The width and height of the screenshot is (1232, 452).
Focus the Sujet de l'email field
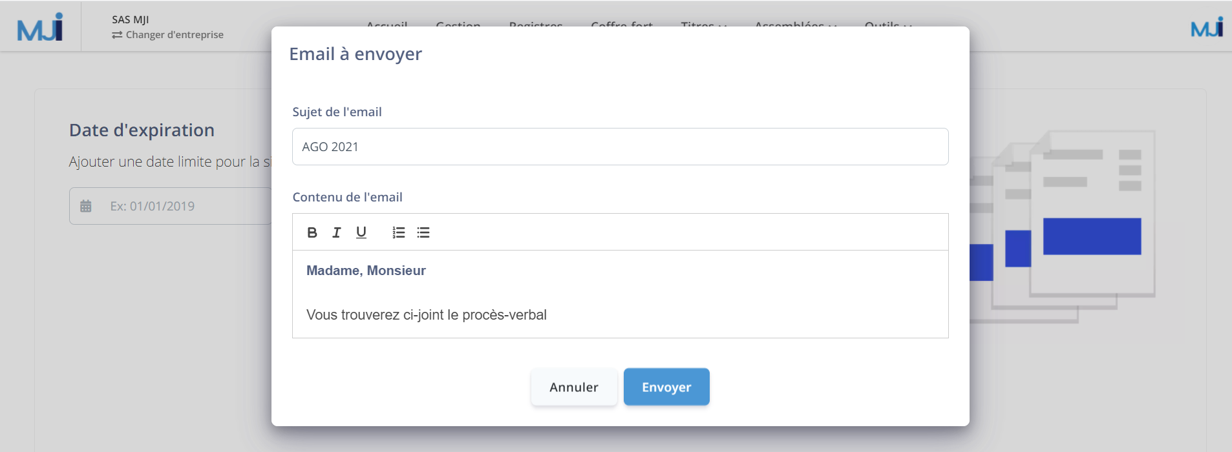(x=621, y=147)
